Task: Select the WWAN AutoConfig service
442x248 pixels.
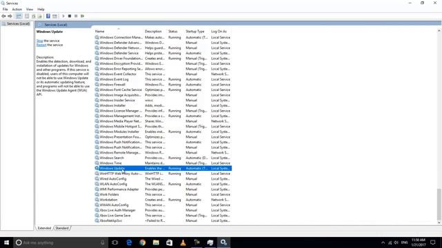Action: (163, 205)
